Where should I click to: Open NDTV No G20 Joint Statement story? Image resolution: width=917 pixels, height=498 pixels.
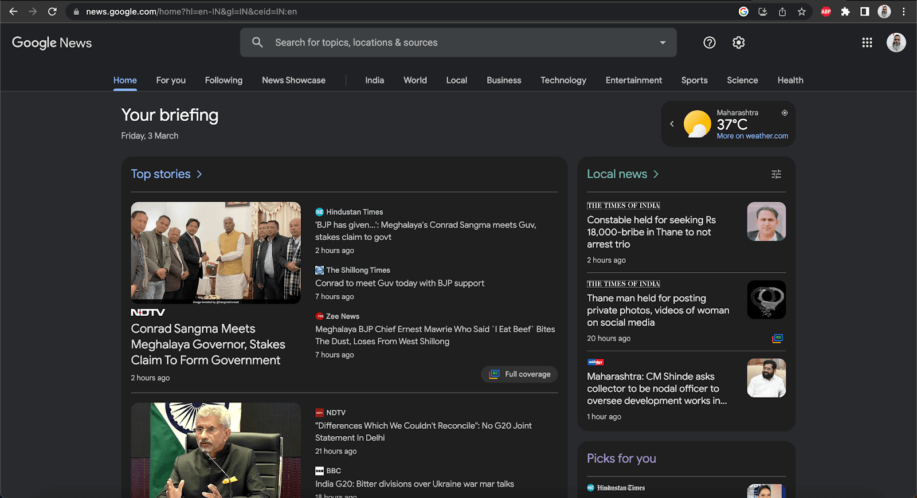click(423, 432)
